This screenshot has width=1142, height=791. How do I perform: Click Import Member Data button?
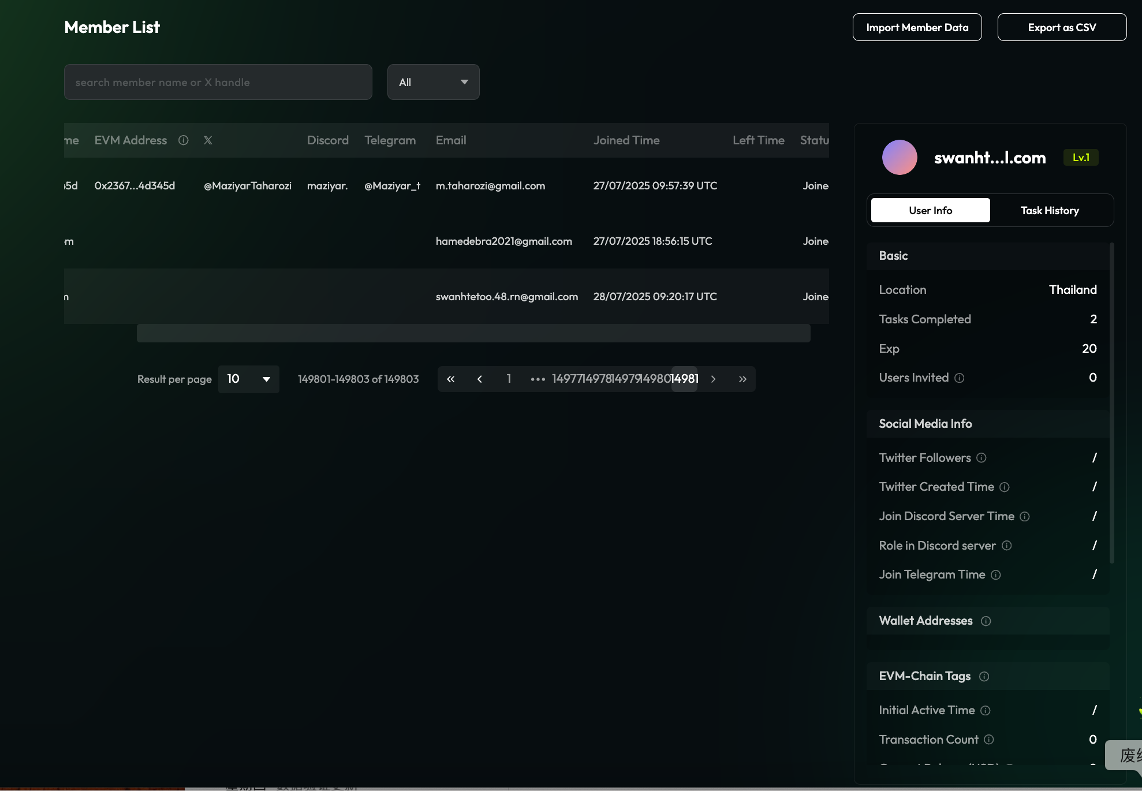917,28
